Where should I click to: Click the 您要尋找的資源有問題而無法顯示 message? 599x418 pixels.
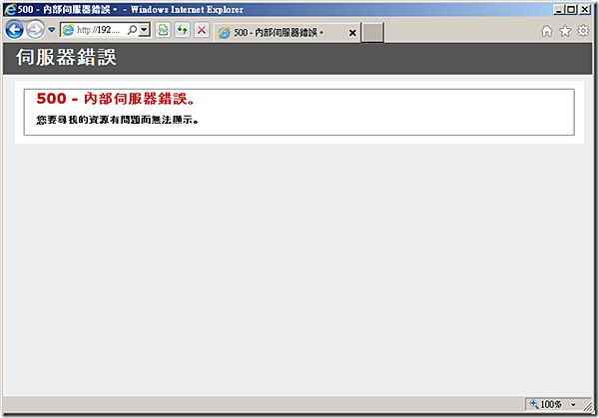point(117,120)
